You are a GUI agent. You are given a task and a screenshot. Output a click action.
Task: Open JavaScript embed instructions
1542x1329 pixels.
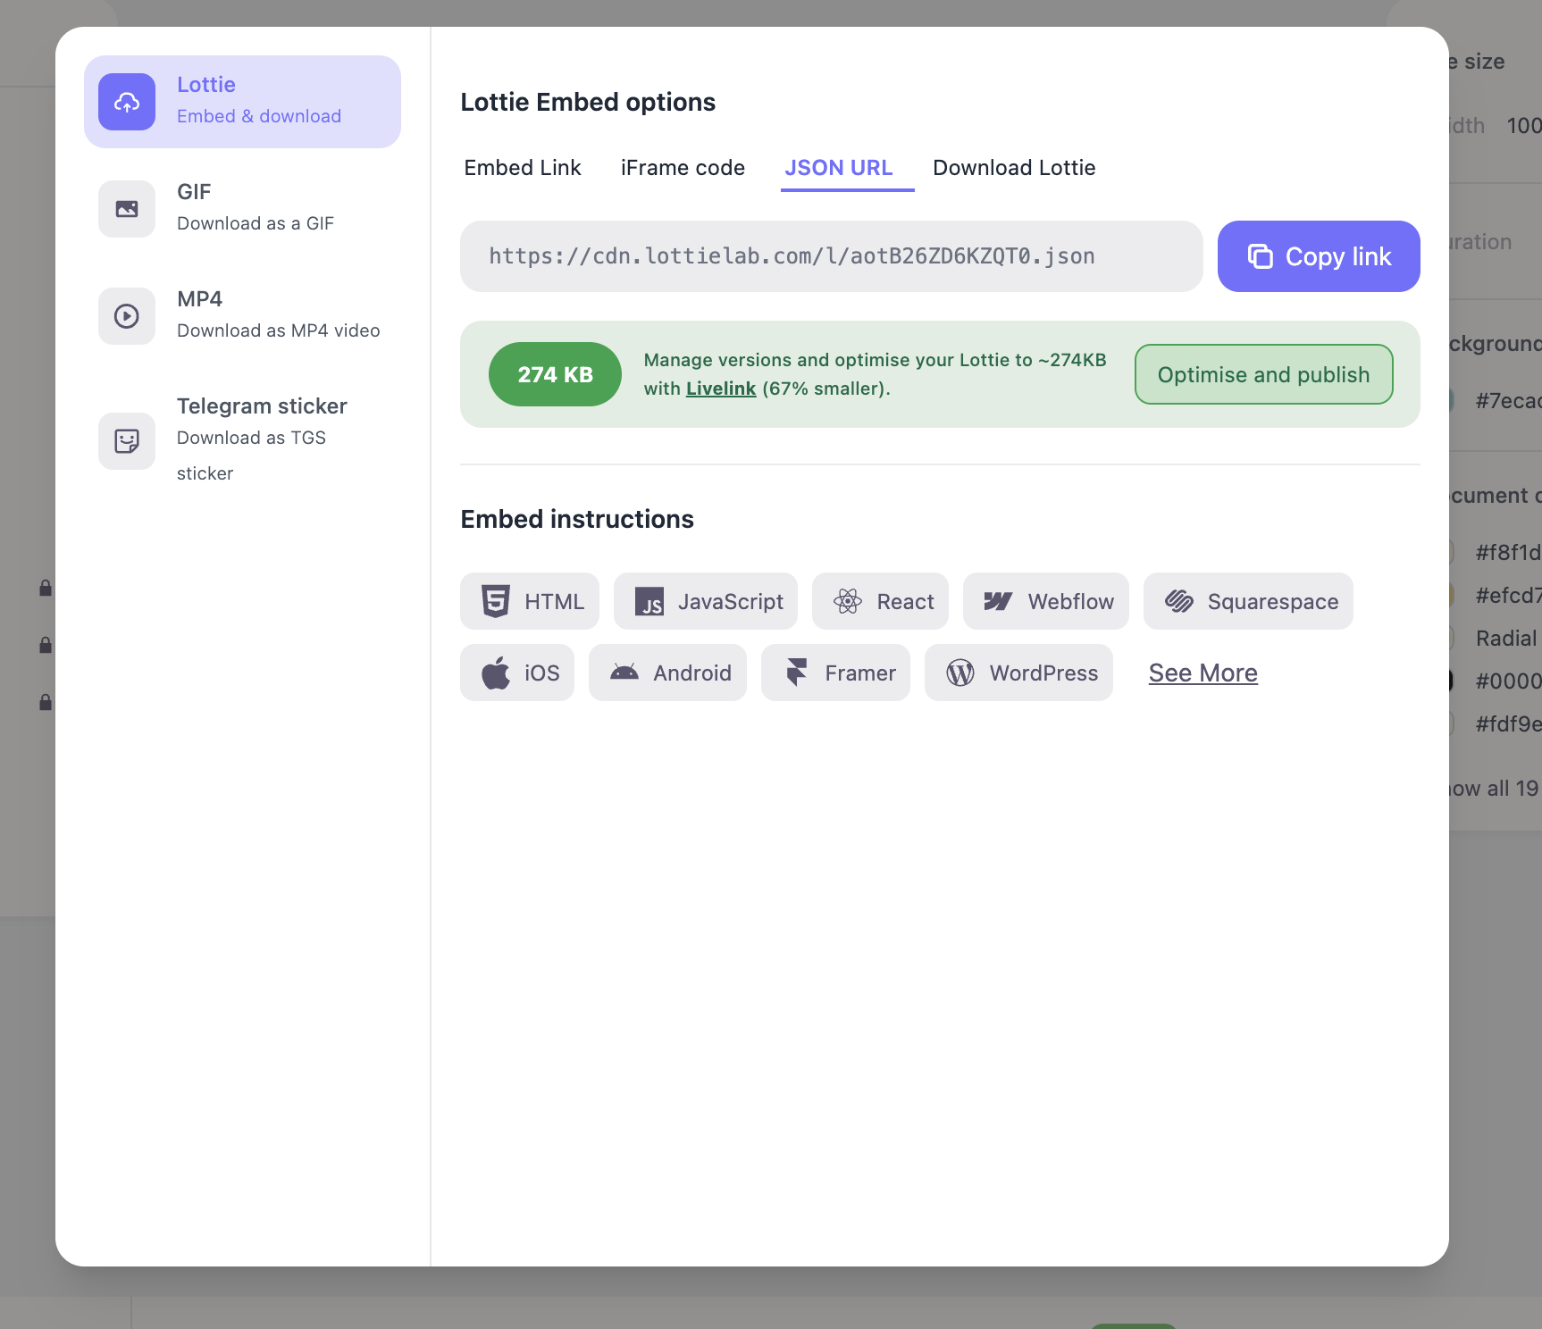[x=706, y=601]
